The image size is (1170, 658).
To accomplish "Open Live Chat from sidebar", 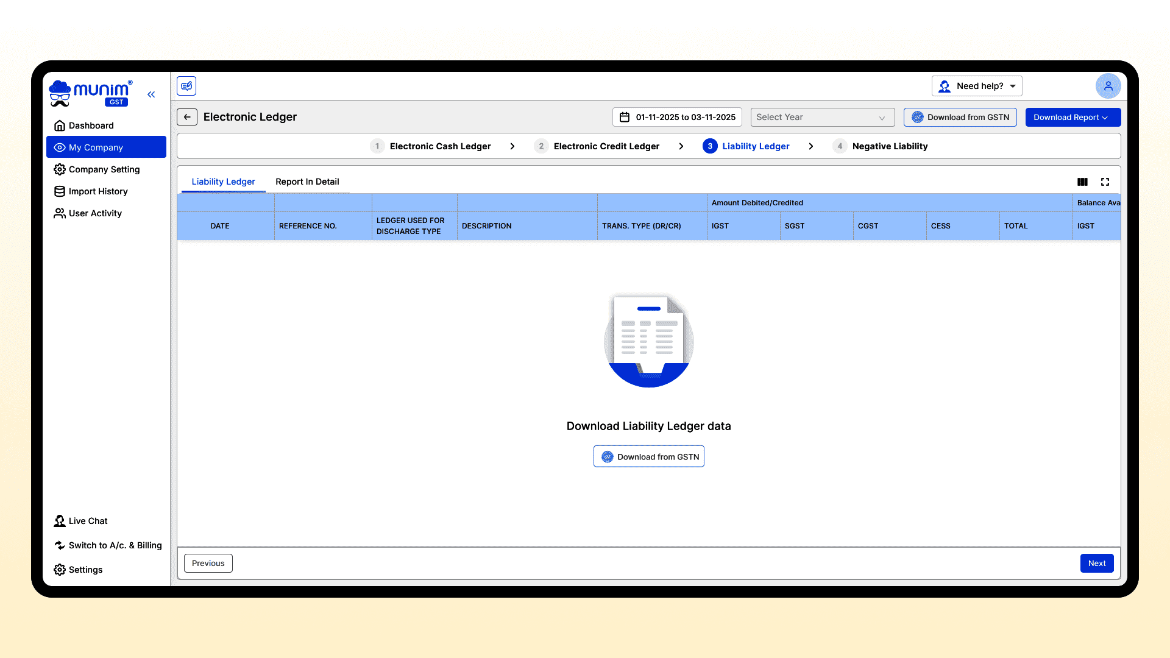I will (88, 521).
